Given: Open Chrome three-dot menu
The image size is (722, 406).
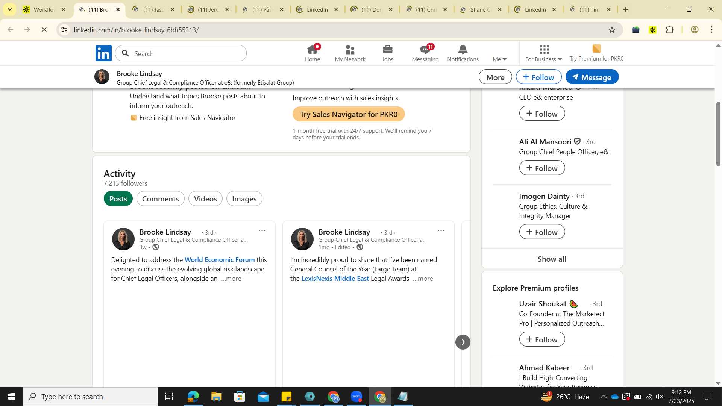Looking at the screenshot, I should (712, 30).
